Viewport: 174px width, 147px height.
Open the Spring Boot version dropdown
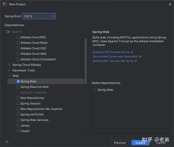[39, 16]
